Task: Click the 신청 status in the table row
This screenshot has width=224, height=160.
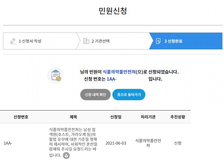Action: [178, 143]
